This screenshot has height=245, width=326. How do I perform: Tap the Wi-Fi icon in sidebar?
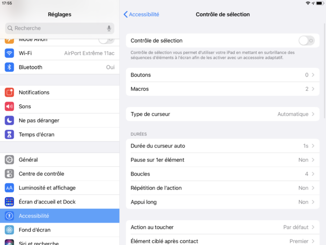(x=9, y=53)
